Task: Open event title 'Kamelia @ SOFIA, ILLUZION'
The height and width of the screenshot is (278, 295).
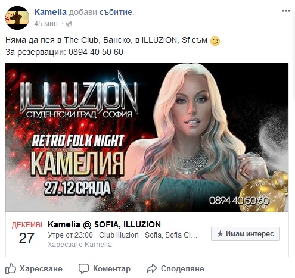Action: point(104,224)
